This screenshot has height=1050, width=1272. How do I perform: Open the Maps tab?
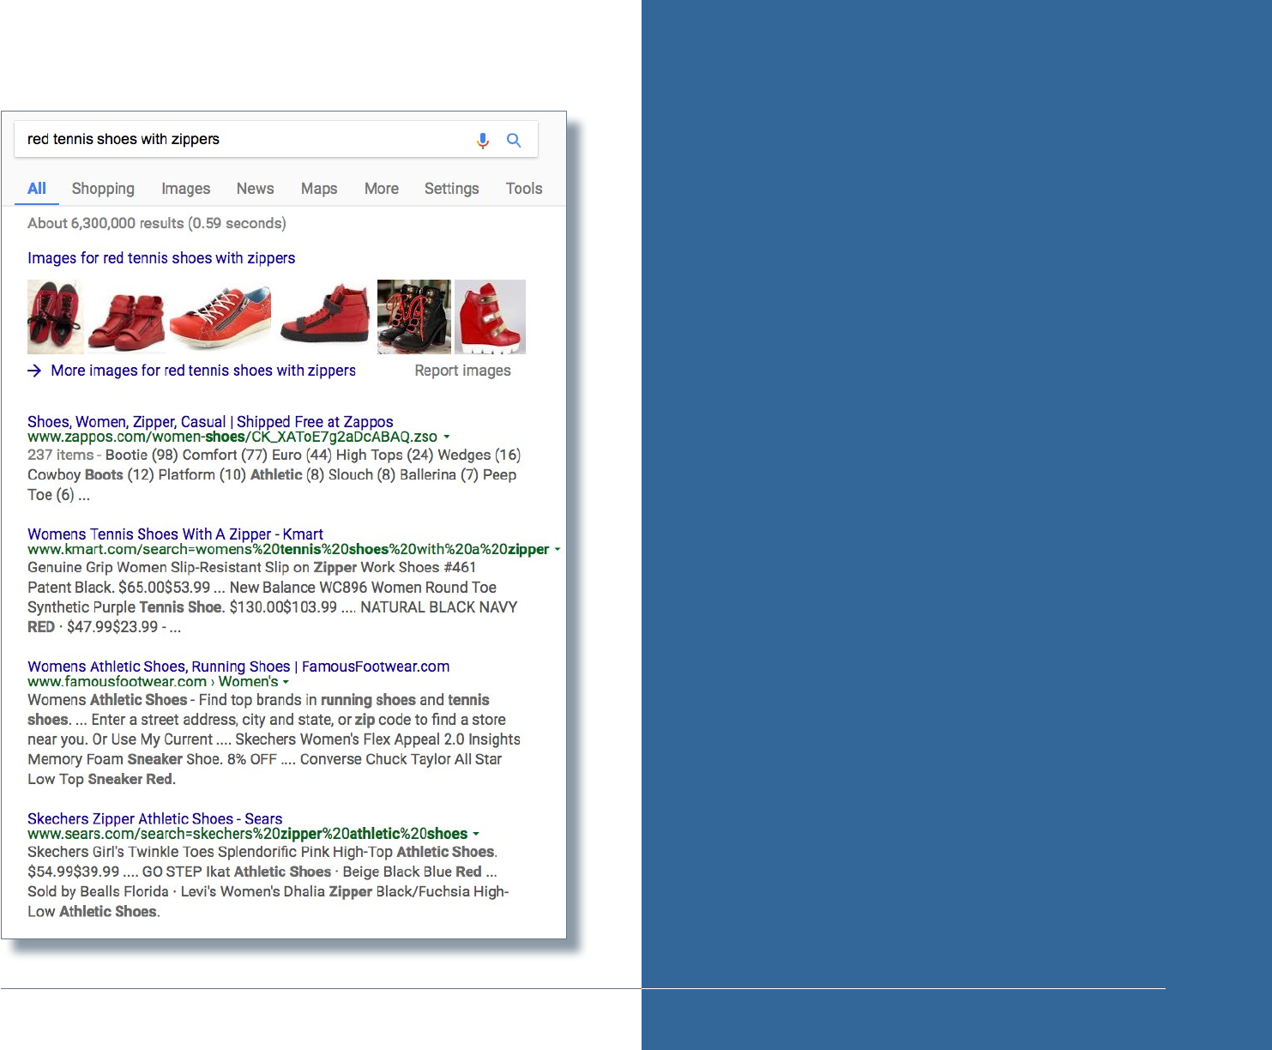click(x=319, y=189)
